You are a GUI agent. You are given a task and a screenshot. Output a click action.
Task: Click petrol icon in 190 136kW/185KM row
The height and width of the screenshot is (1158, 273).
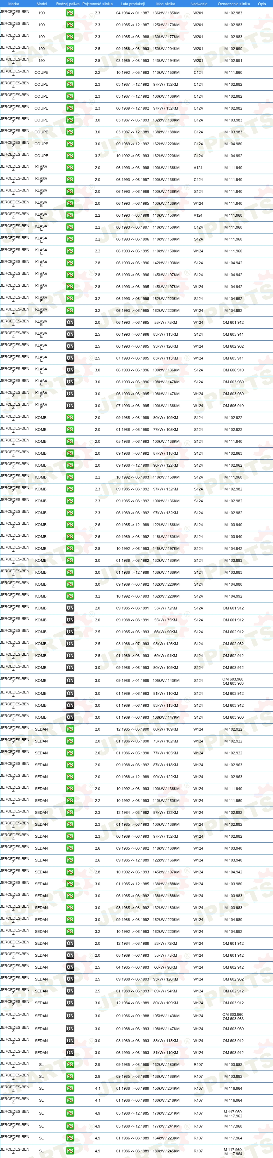click(70, 13)
